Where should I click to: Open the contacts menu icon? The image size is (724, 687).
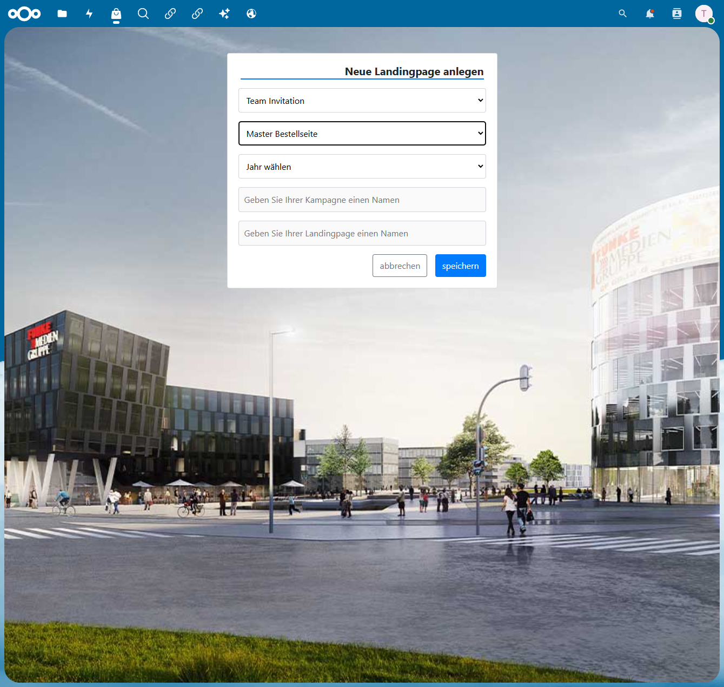point(677,14)
